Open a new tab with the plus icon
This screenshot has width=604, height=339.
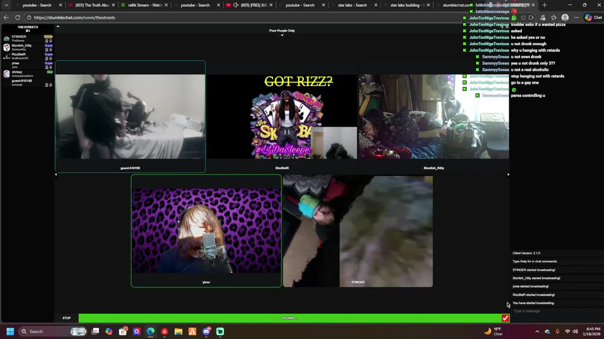(545, 5)
